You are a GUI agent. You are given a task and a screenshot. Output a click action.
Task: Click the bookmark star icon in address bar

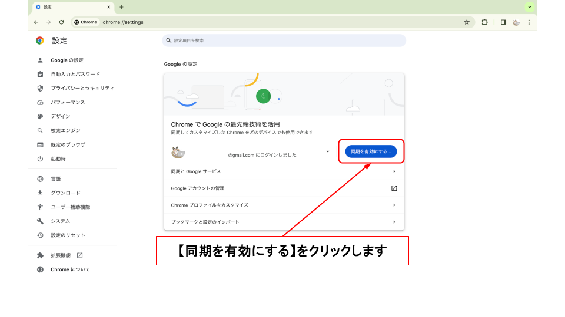[467, 22]
